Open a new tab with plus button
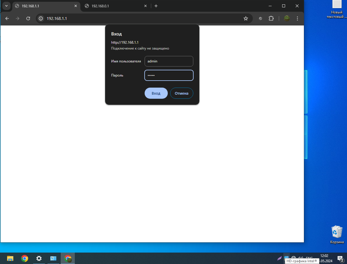 [x=156, y=6]
